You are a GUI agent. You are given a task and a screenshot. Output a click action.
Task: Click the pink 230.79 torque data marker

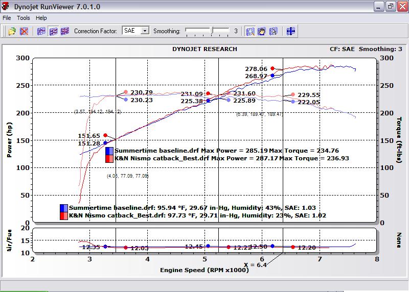pos(126,92)
